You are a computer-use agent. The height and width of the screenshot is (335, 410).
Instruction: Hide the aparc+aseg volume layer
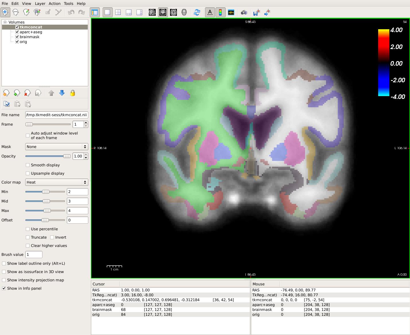click(x=17, y=32)
